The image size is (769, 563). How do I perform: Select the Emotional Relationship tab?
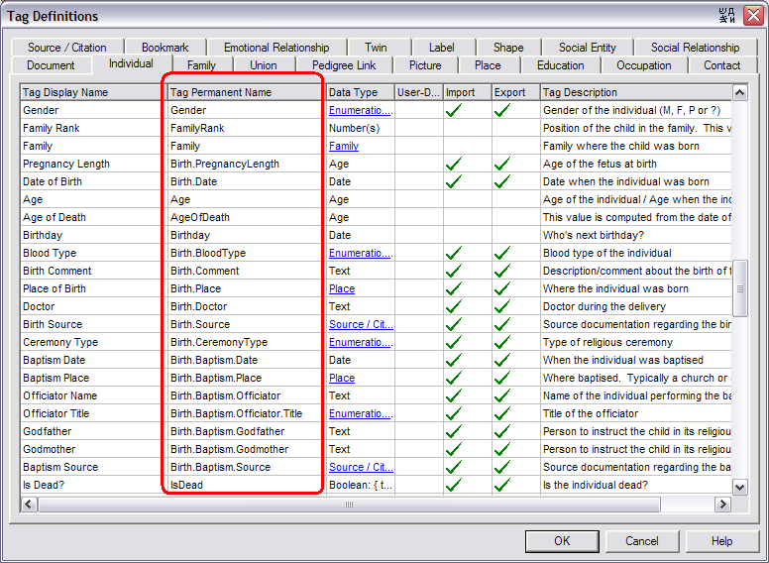coord(276,48)
